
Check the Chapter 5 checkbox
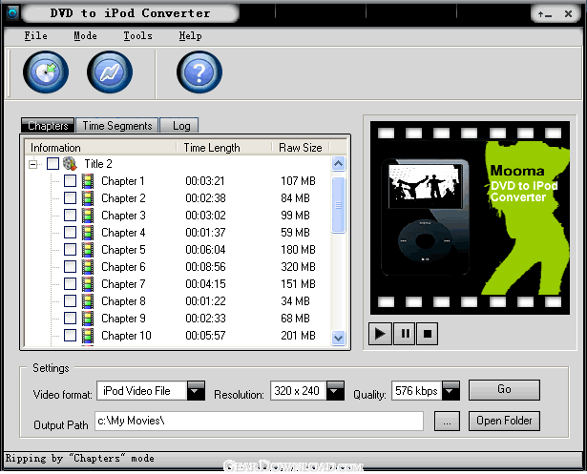point(70,250)
